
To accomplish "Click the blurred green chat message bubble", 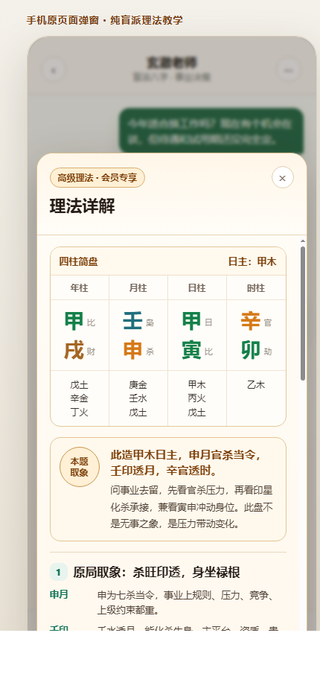I will click(x=211, y=131).
